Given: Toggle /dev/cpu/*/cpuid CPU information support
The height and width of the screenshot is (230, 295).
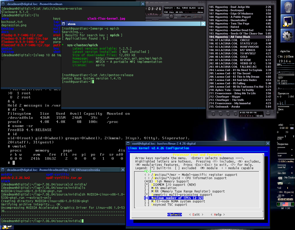Looking at the screenshot, I should [x=185, y=178].
